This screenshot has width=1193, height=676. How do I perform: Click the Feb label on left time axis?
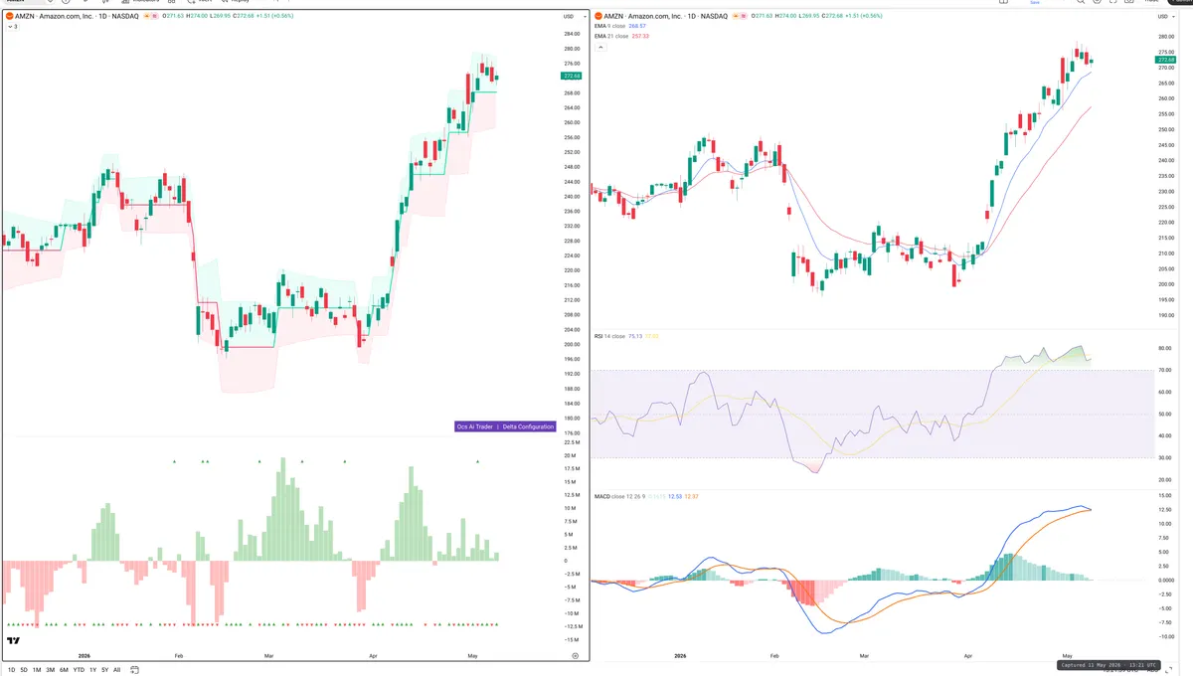click(179, 656)
